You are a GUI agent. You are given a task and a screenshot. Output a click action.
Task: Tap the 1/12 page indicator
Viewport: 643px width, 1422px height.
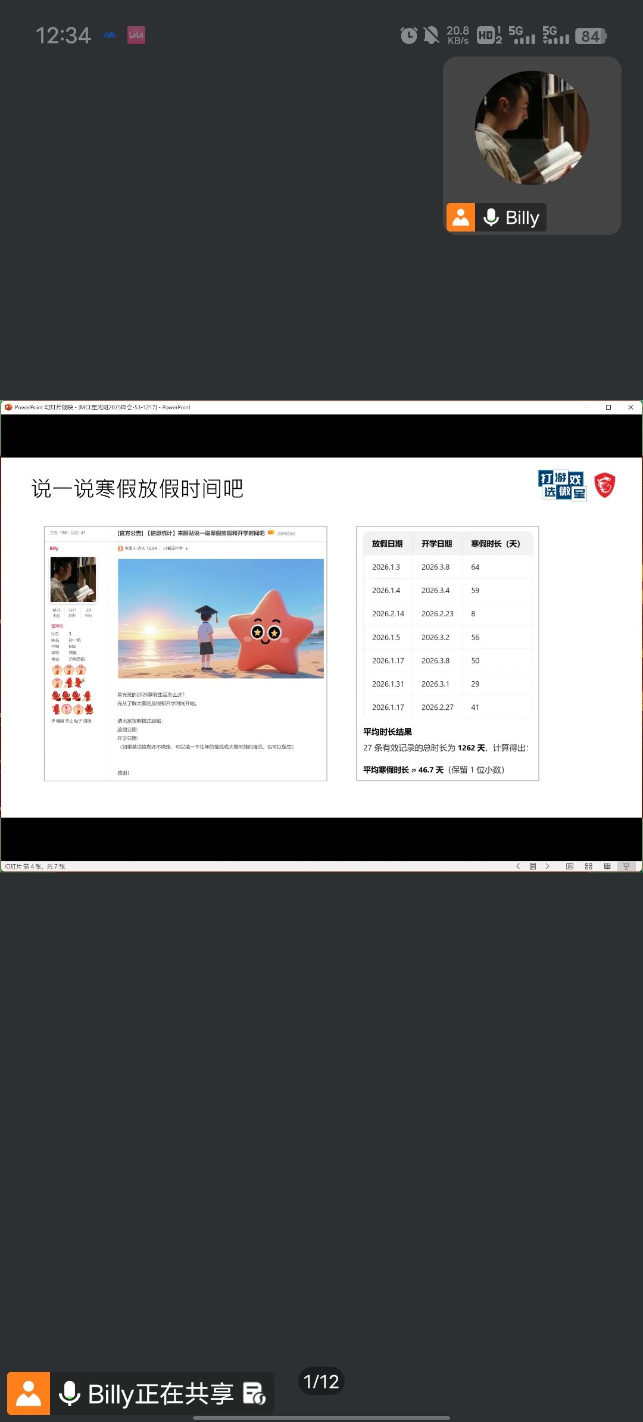(321, 1382)
